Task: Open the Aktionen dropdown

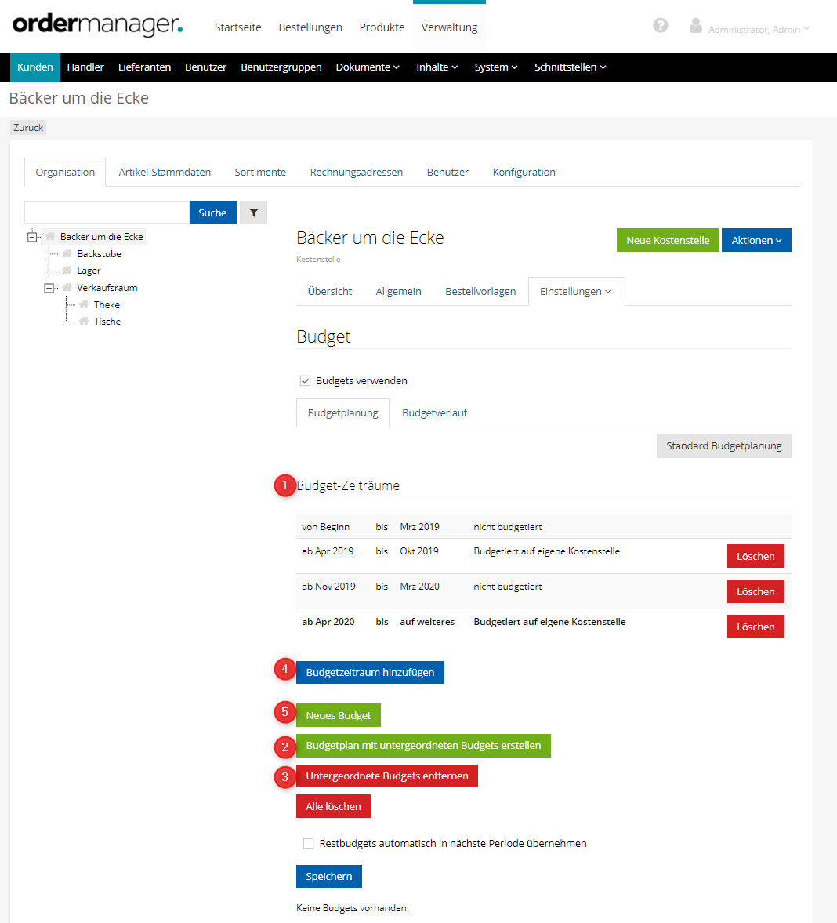Action: pos(755,240)
